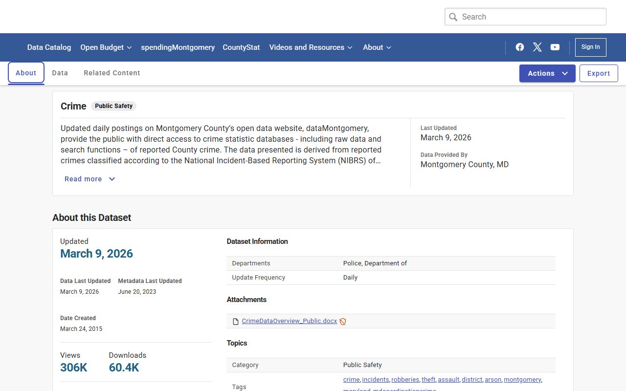Go to spendingMontgomery

click(178, 47)
